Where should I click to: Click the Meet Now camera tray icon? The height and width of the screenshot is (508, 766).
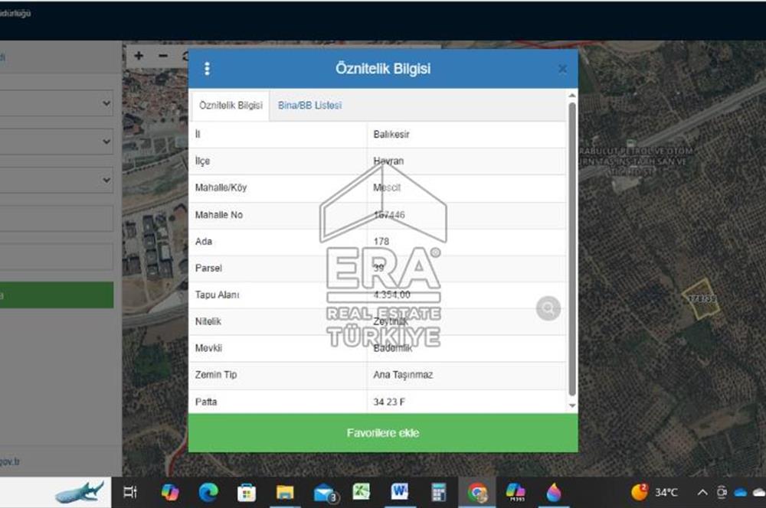722,493
